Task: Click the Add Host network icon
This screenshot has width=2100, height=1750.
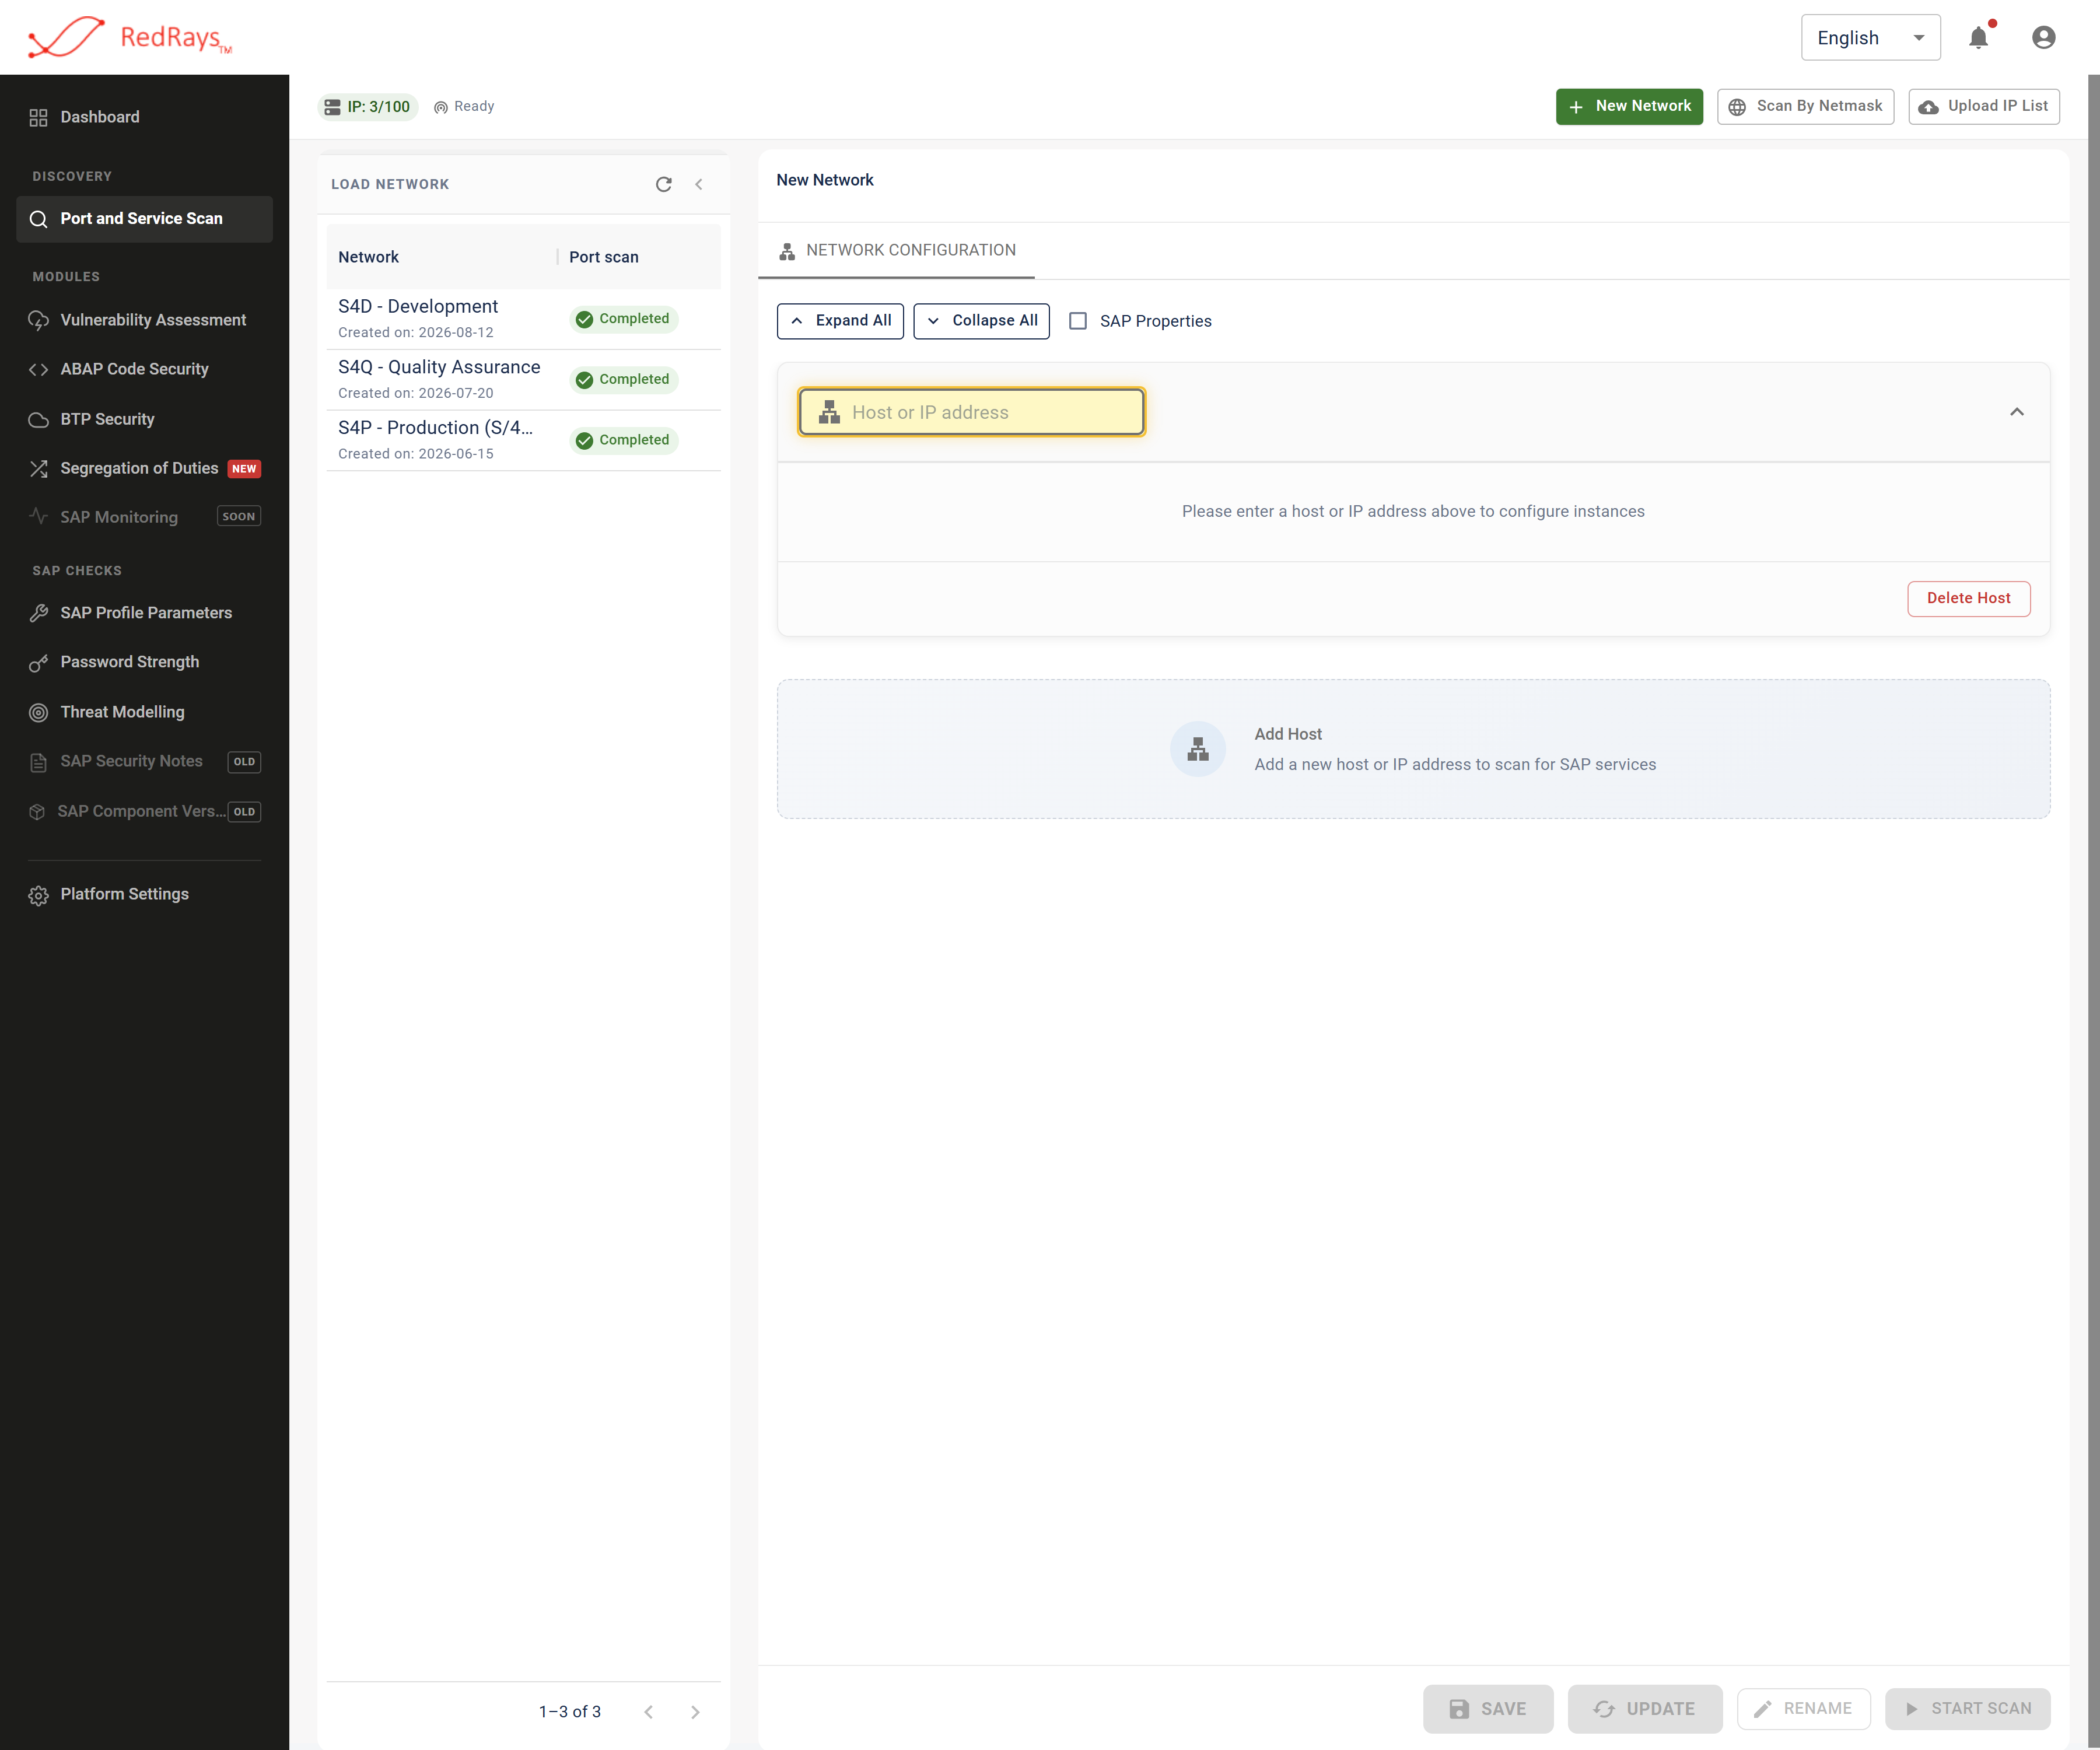Action: [x=1198, y=749]
